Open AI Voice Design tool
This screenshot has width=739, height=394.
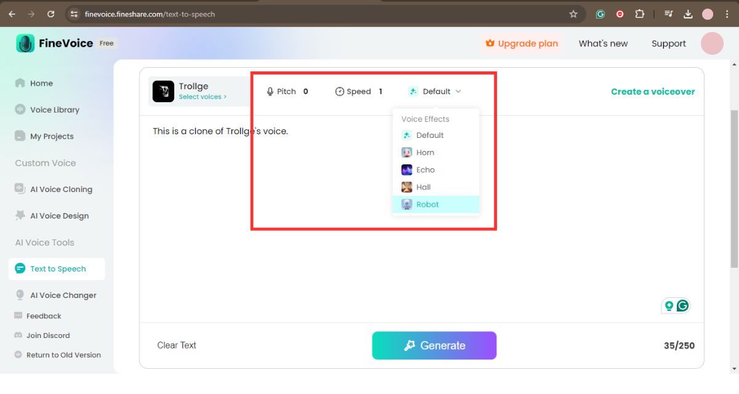pos(59,215)
